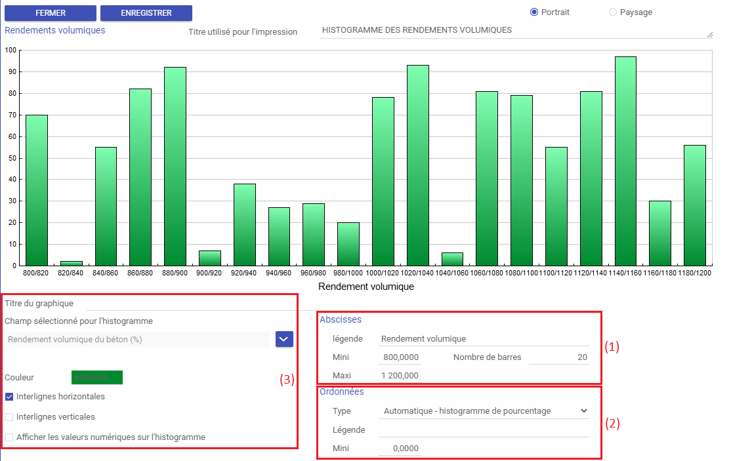Click the y-axis value 100

pyautogui.click(x=10, y=50)
